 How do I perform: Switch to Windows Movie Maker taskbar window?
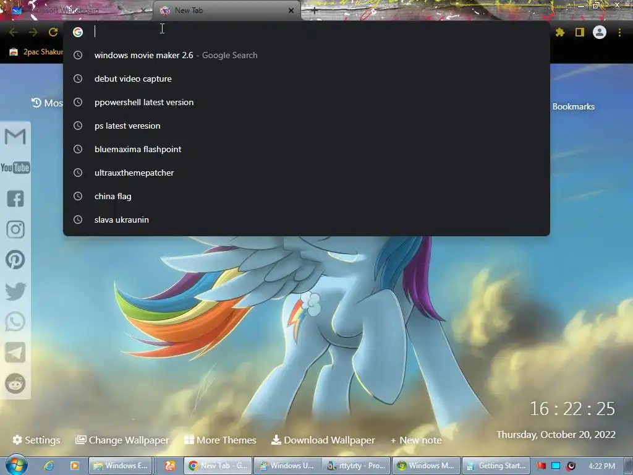(426, 466)
